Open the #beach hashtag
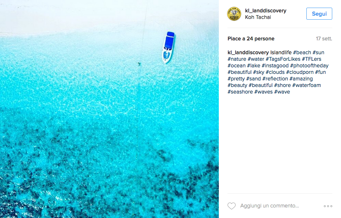The image size is (341, 218). tap(302, 52)
